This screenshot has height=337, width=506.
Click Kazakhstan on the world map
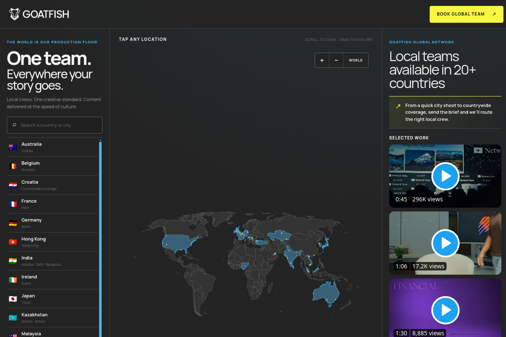279,235
